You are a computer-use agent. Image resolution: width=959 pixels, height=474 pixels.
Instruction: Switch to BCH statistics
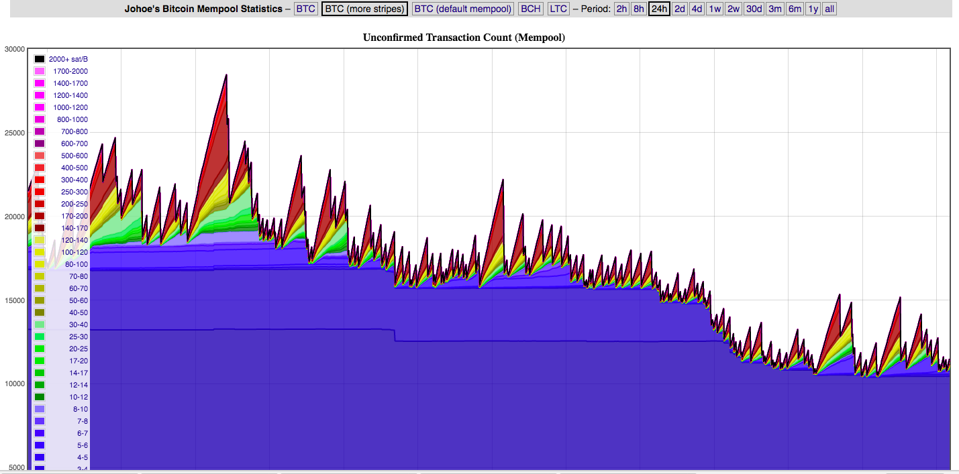530,9
